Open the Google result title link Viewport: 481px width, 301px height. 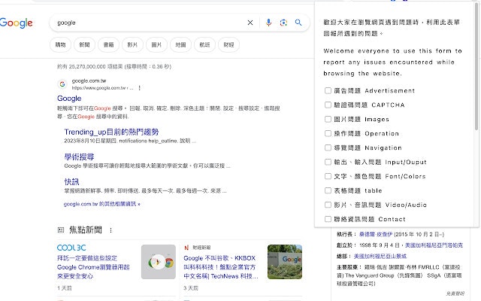(x=69, y=99)
